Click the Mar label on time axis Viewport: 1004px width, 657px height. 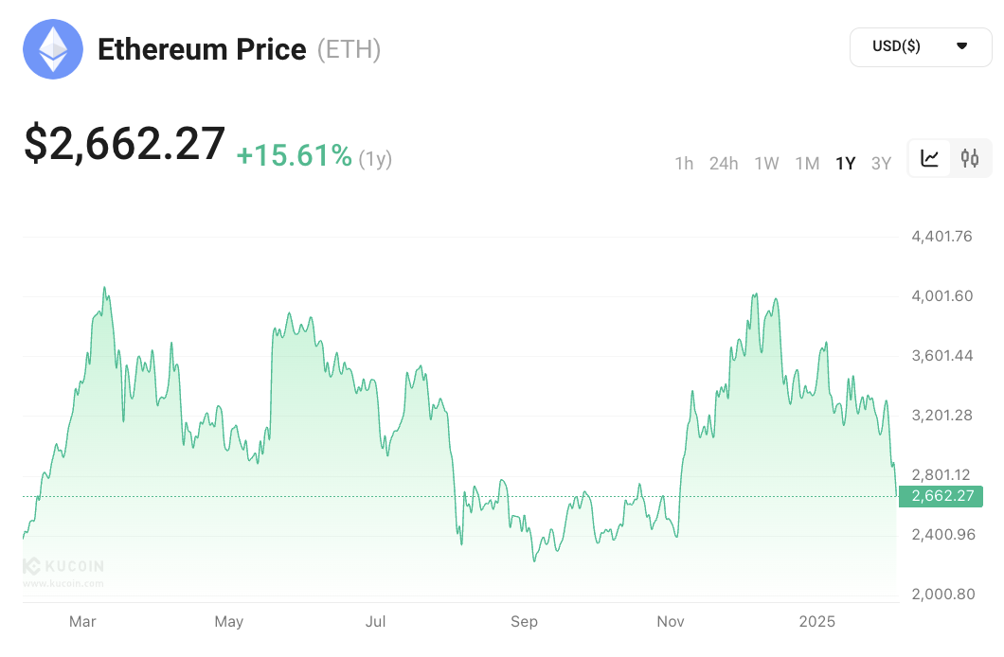coord(82,622)
